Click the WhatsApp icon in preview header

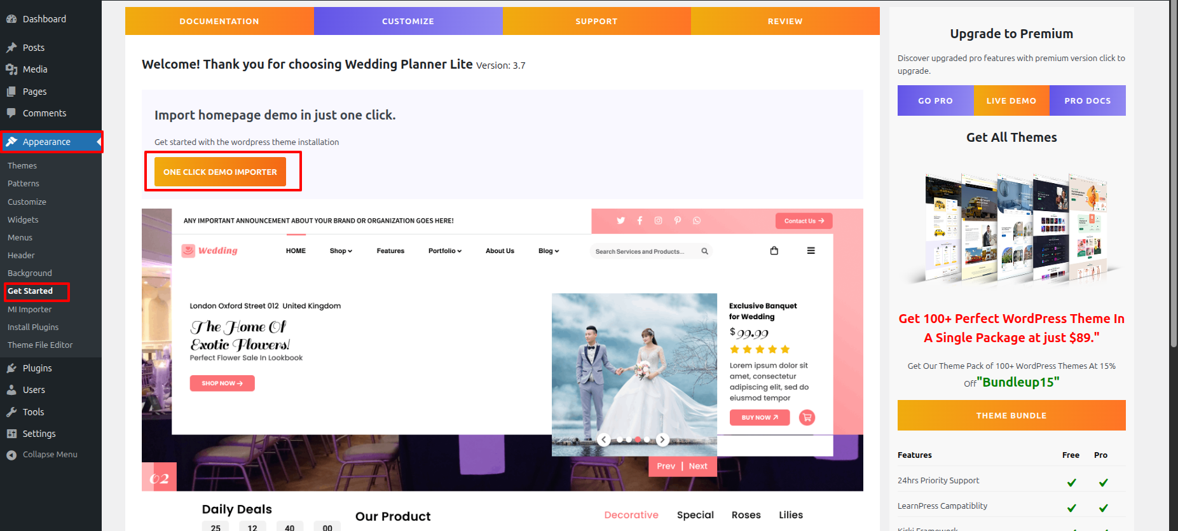(x=697, y=221)
